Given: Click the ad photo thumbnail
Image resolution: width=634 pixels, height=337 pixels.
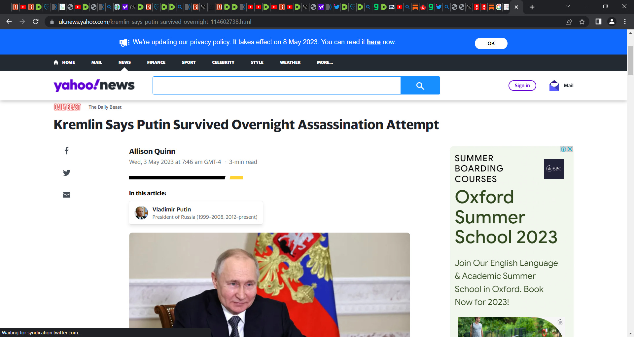Looking at the screenshot, I should (511, 327).
